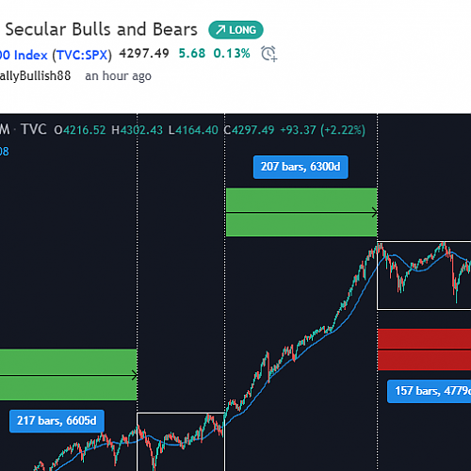
Task: Click the 4297.49 price in header
Action: pos(144,54)
